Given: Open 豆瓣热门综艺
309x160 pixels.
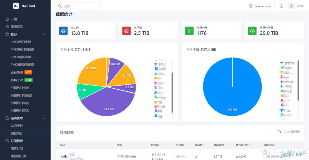Looking at the screenshot, I should (20, 111).
